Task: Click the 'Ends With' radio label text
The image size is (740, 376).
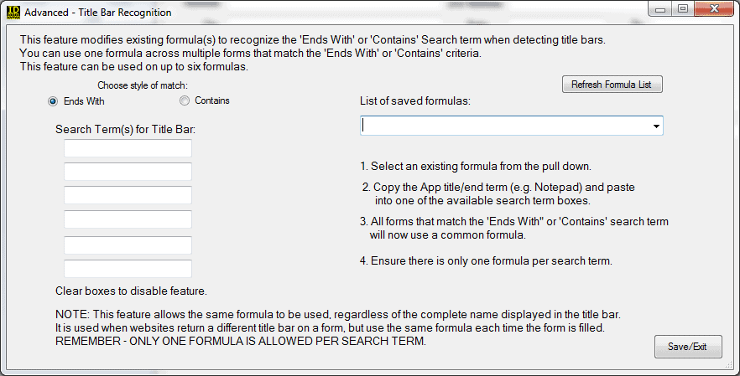Action: (x=84, y=101)
